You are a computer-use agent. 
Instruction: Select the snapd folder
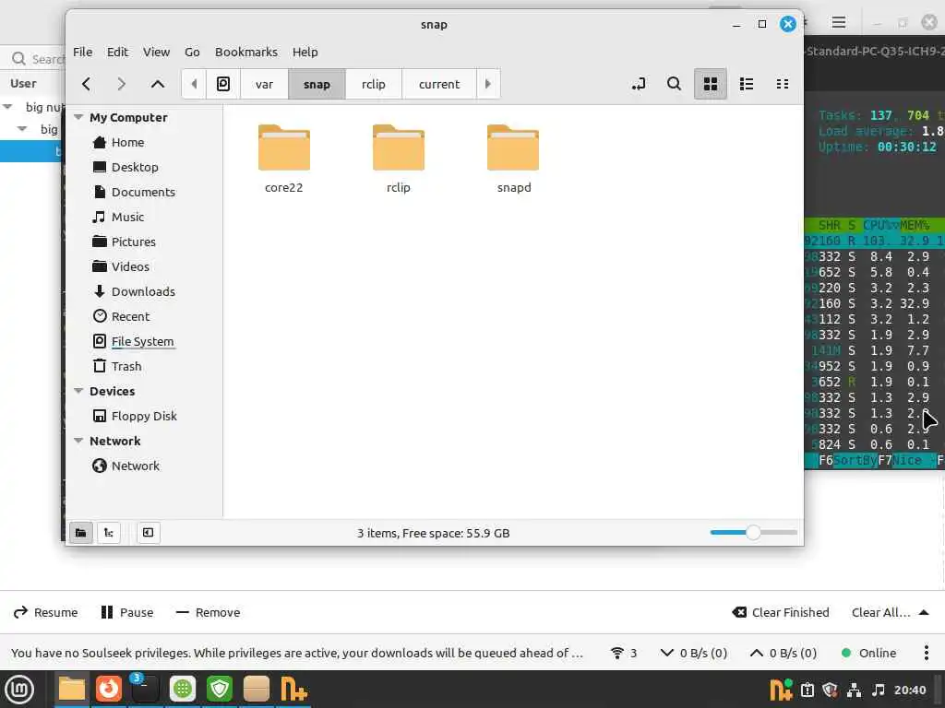tap(513, 159)
